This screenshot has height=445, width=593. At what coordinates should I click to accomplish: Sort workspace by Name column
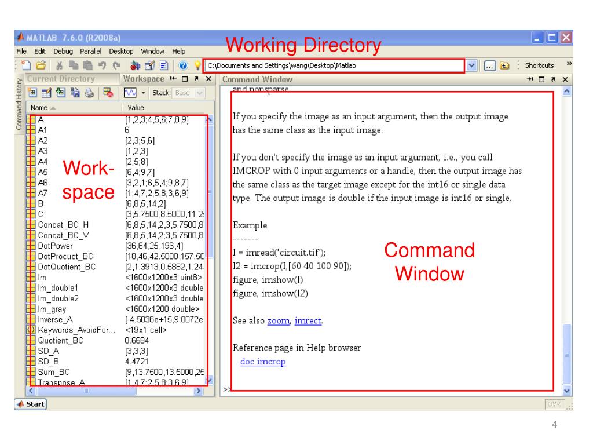(74, 107)
